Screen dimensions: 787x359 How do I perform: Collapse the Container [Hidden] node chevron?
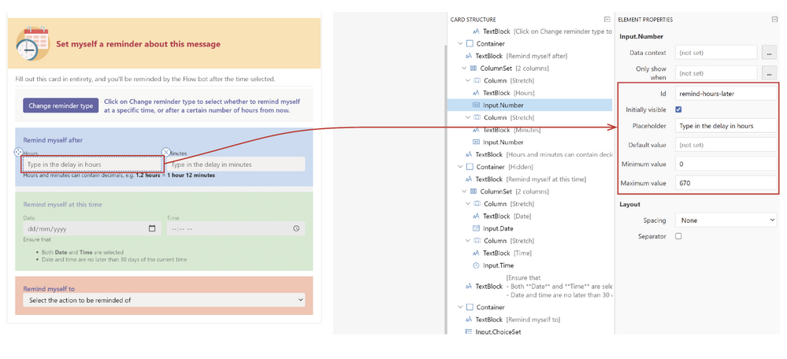click(x=460, y=167)
